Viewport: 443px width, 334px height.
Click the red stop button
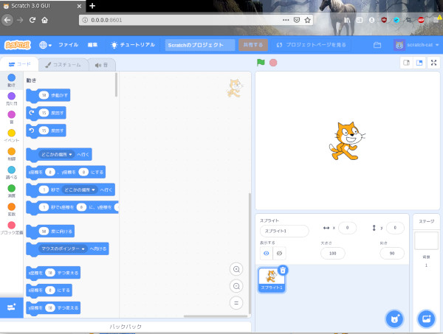coord(273,63)
